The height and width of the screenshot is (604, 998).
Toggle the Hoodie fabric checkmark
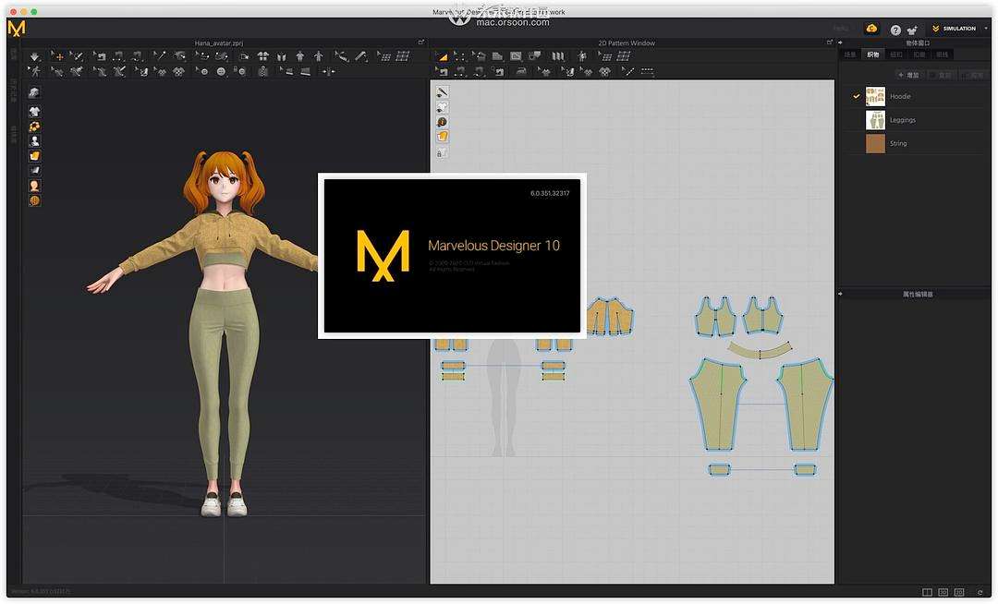point(856,96)
